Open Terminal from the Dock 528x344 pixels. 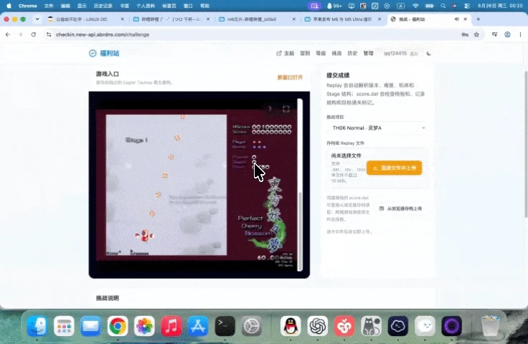click(x=225, y=326)
